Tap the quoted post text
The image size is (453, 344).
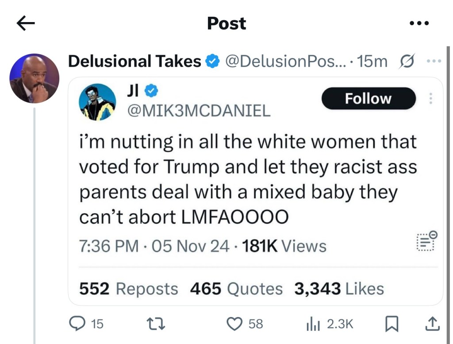[248, 179]
